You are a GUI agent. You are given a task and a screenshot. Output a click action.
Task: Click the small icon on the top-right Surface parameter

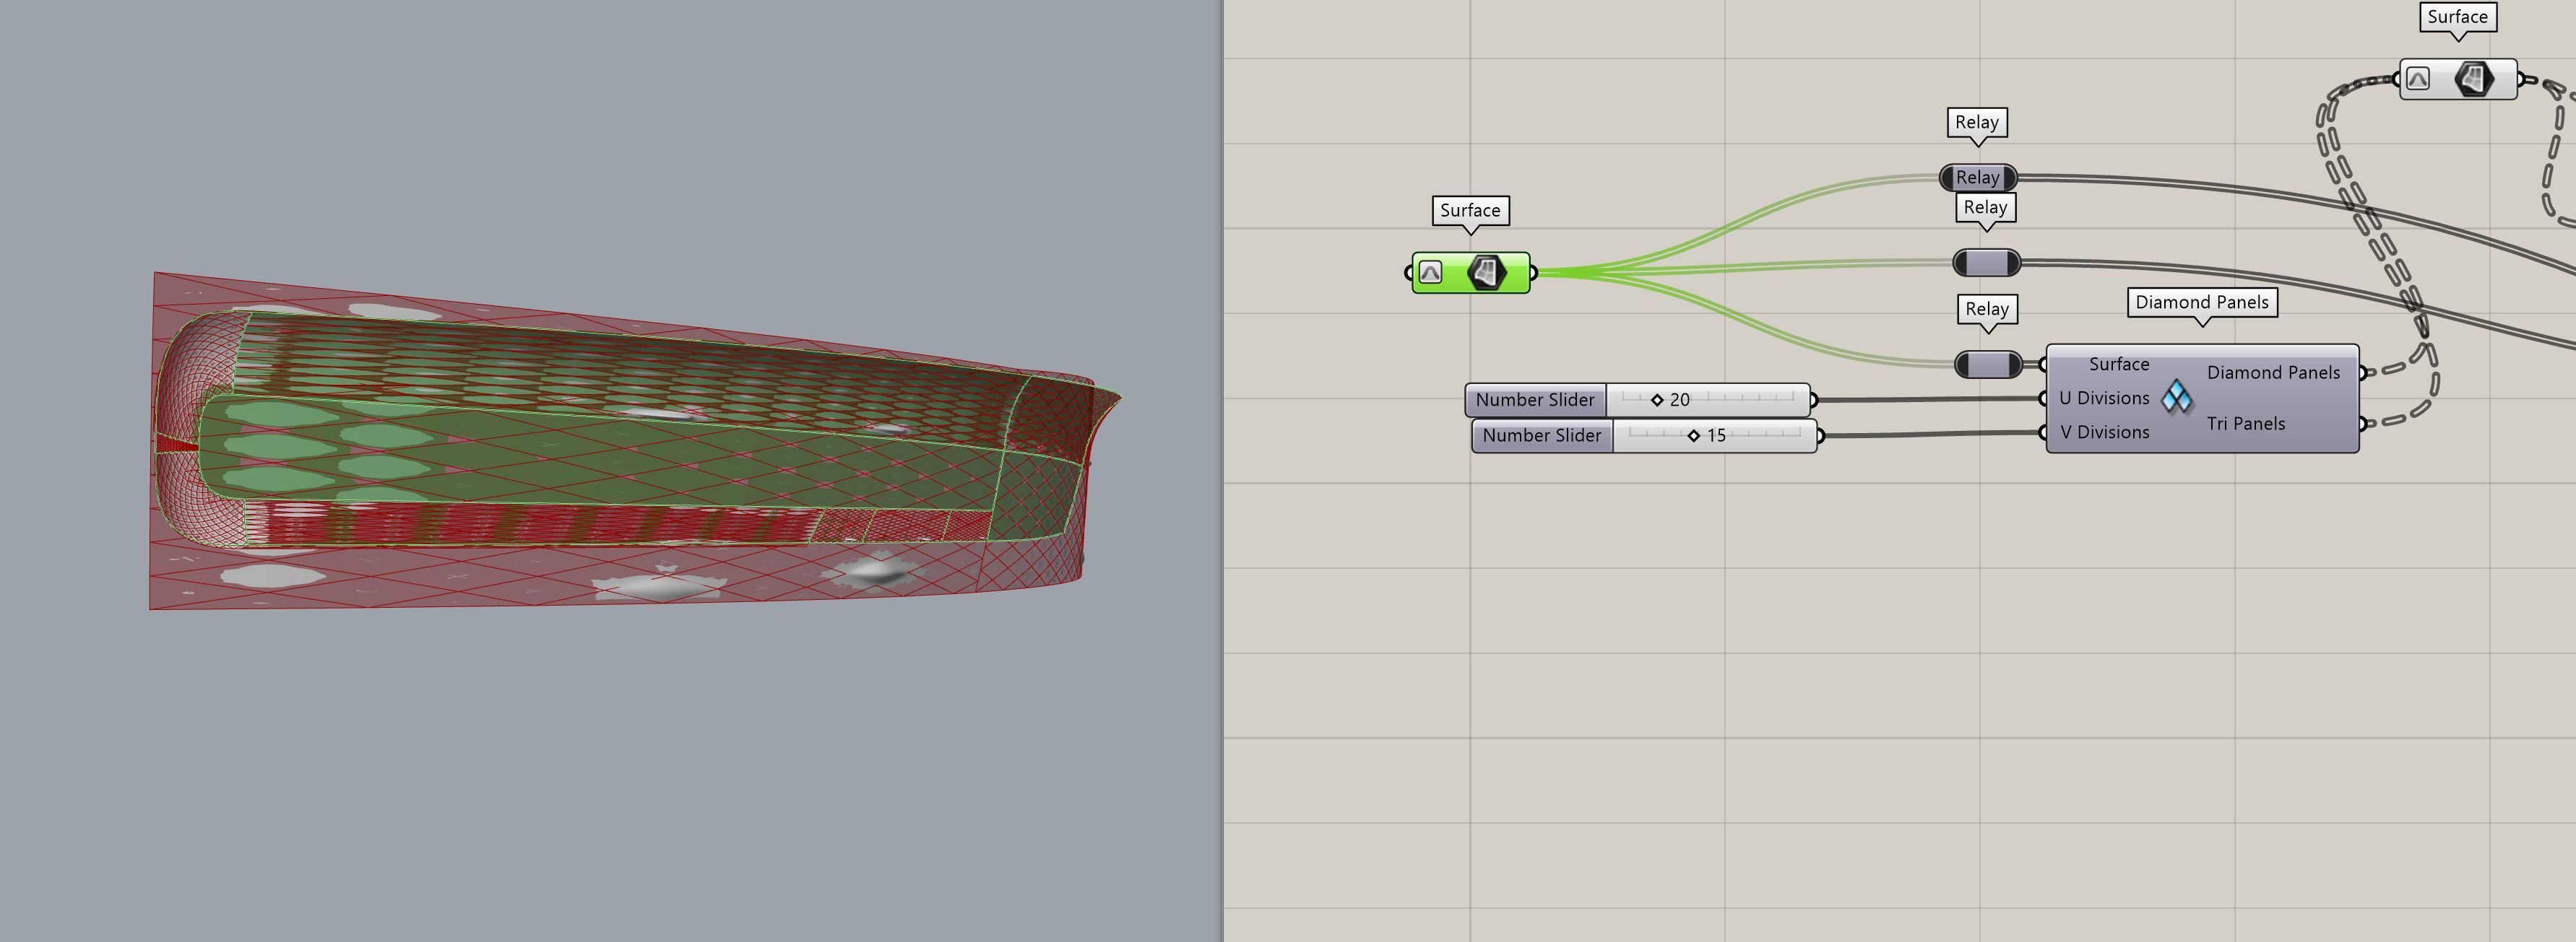[x=2418, y=79]
